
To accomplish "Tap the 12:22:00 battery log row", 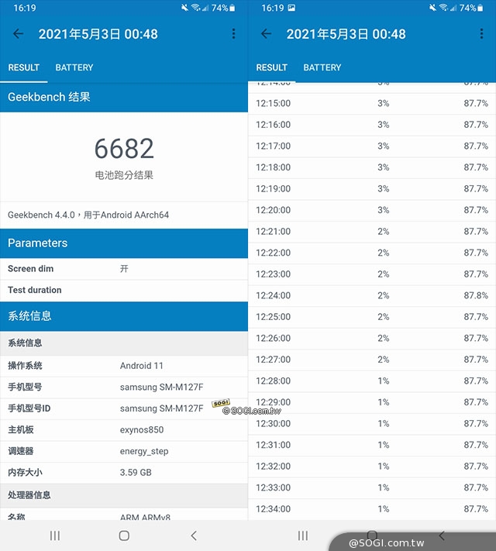I will (x=372, y=253).
